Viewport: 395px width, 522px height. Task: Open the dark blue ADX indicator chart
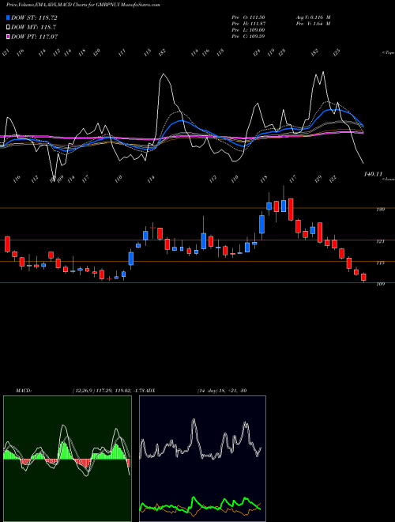tap(202, 459)
